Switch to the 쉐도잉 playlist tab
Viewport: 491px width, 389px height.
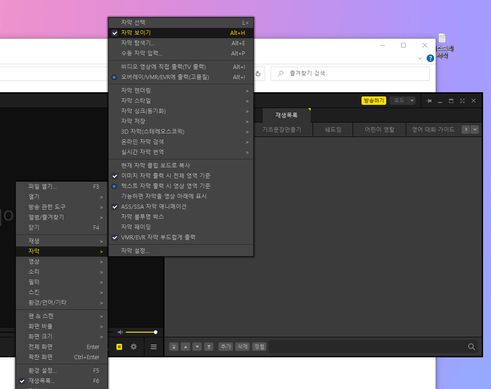tap(333, 130)
